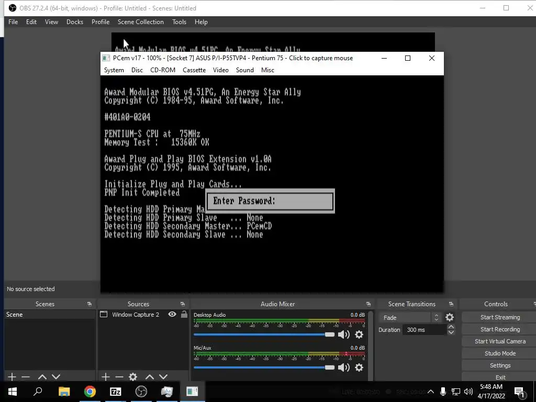This screenshot has width=536, height=402.
Task: Remove selected source with minus icon
Action: pos(119,377)
